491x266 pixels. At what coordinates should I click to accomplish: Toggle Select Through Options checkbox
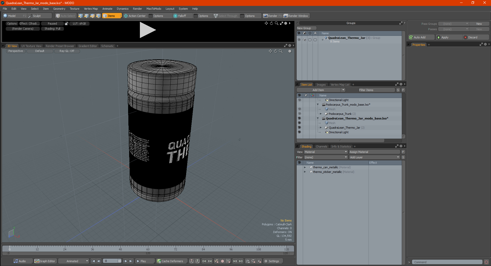tap(242, 16)
